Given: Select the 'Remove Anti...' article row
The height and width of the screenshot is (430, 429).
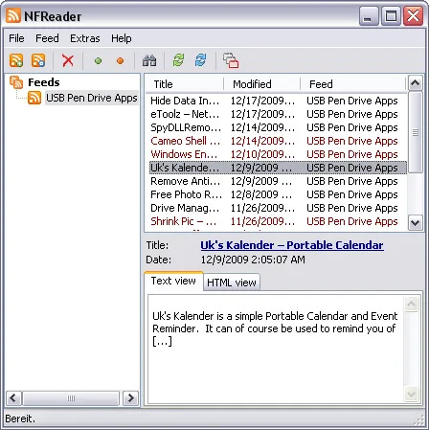Looking at the screenshot, I should (279, 181).
